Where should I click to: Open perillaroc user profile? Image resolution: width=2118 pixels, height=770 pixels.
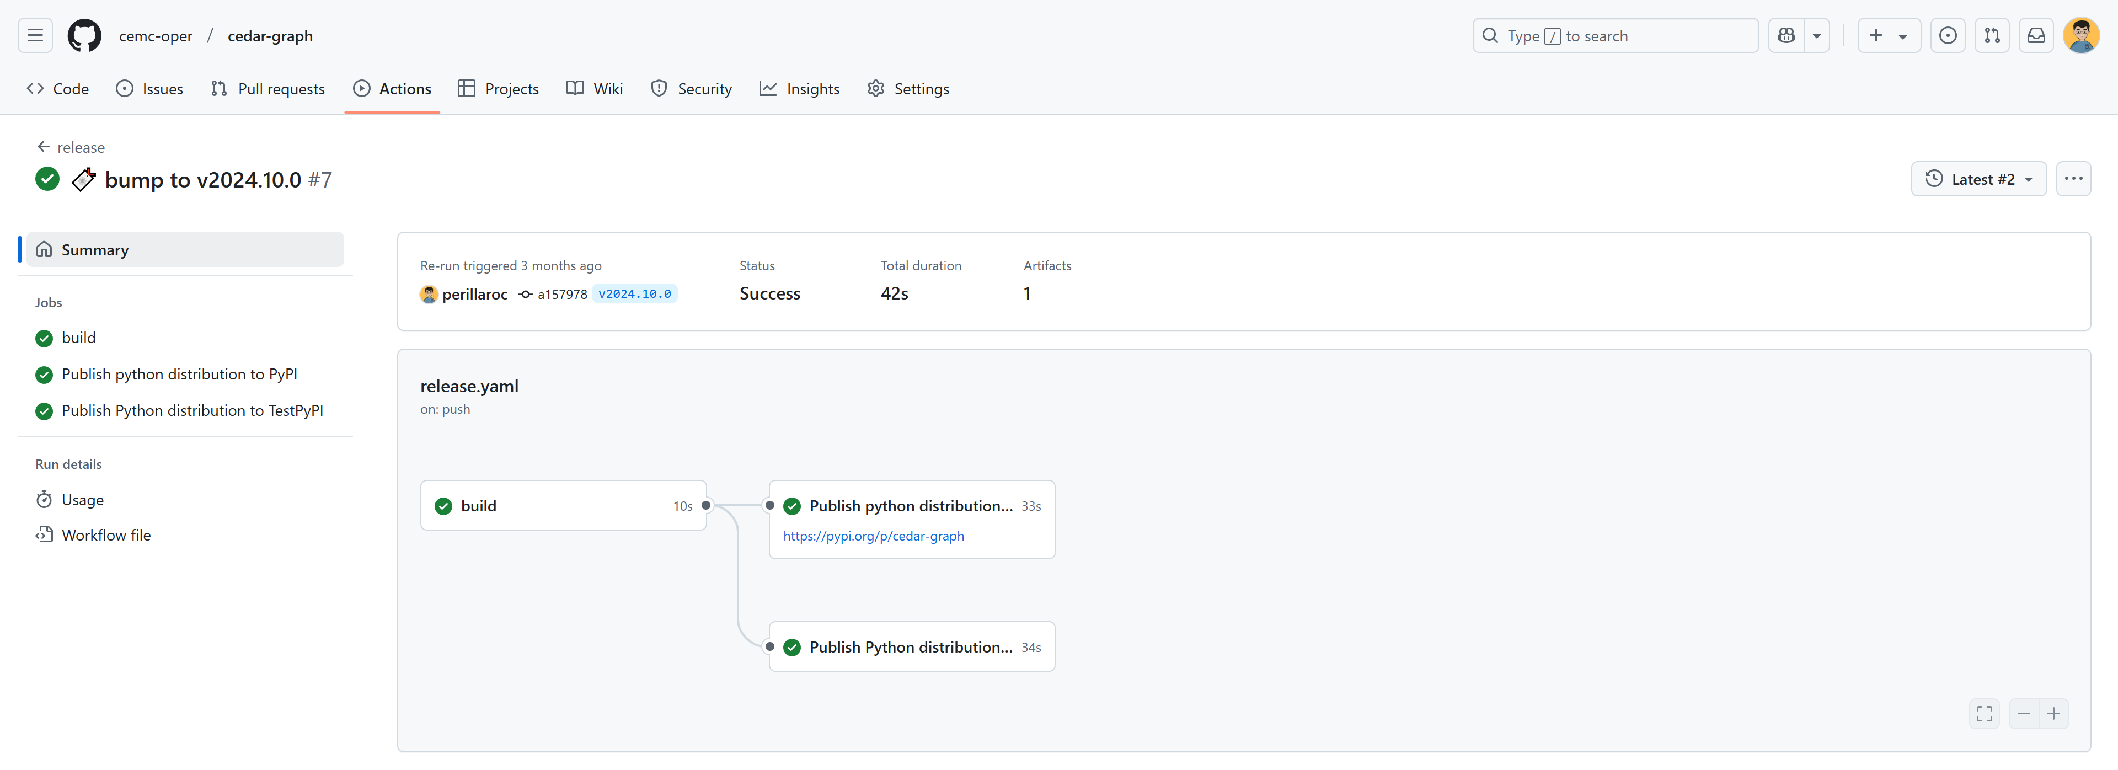(x=474, y=293)
